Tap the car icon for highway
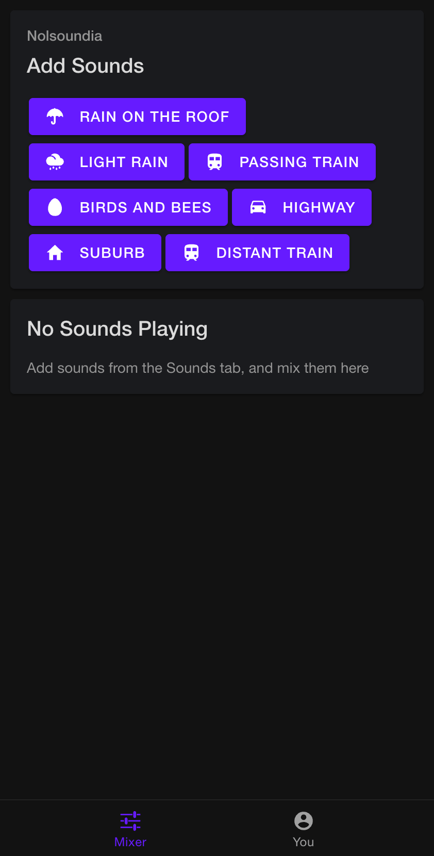Screen dimensions: 434x856 (x=258, y=207)
